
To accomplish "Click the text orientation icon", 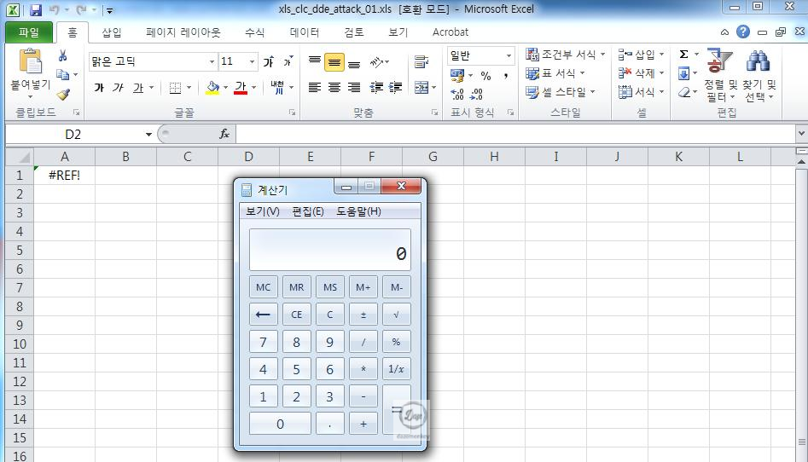I will 376,62.
